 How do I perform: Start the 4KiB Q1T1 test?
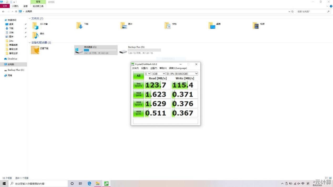[138, 113]
